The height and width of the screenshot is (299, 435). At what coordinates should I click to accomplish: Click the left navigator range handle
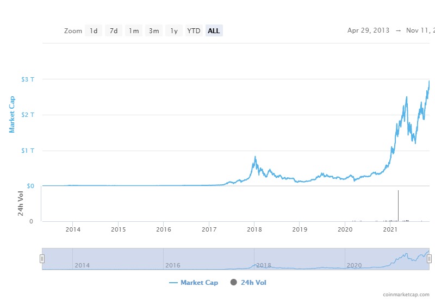coord(42,259)
